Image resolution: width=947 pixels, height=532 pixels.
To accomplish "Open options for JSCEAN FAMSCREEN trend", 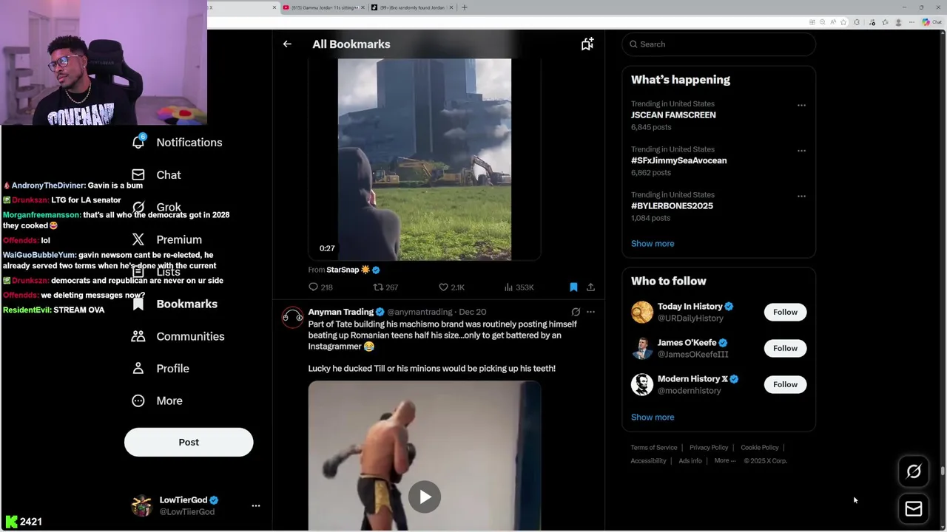I will click(801, 105).
